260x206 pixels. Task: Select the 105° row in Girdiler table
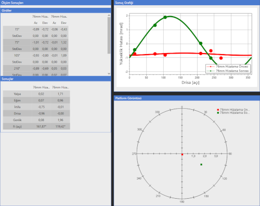[36, 56]
